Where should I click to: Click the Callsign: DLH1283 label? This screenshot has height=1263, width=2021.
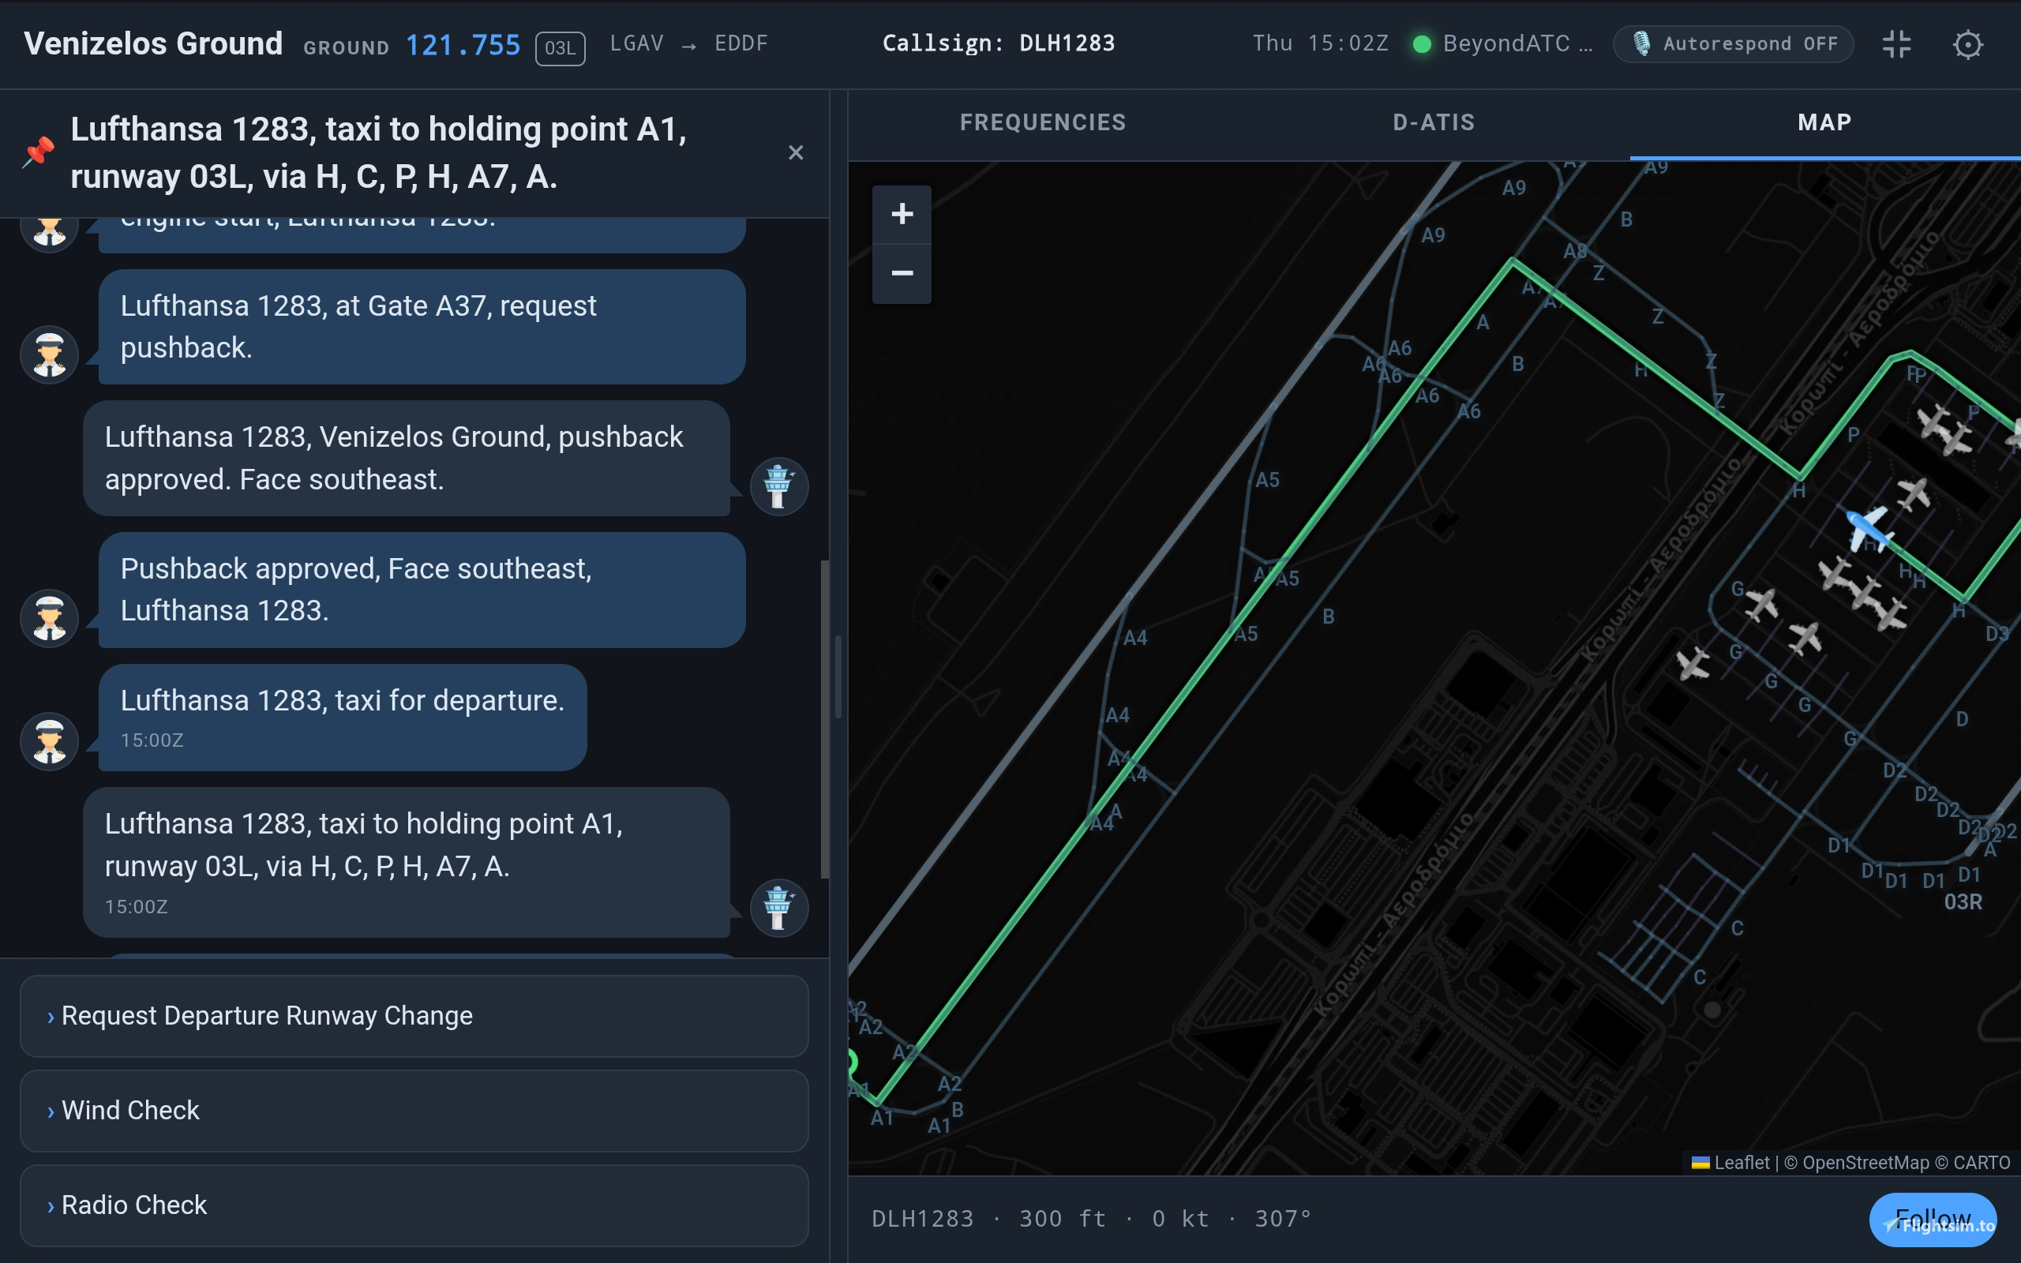(999, 43)
